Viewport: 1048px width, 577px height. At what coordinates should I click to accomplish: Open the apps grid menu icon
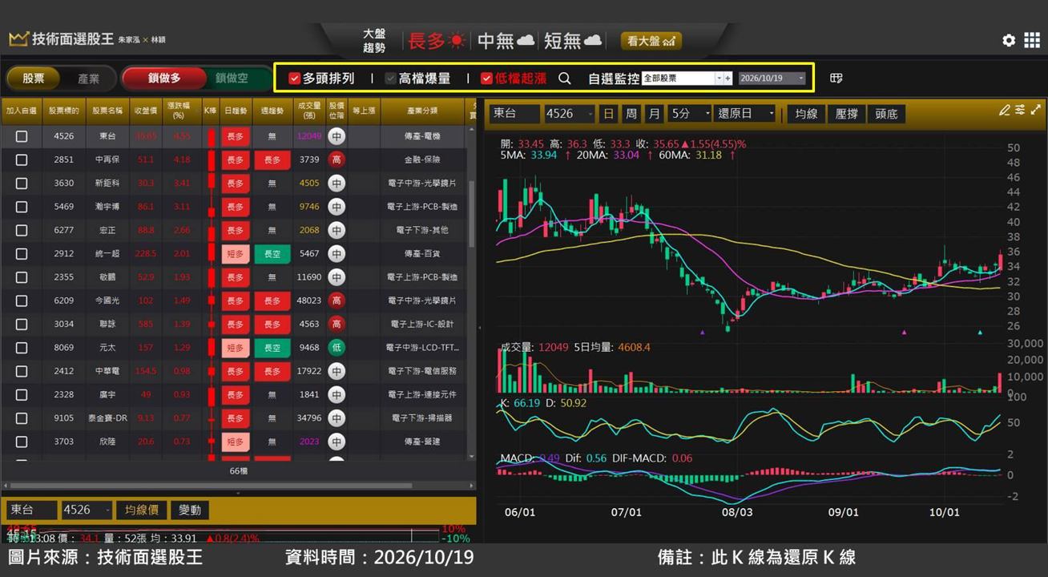(x=1032, y=40)
